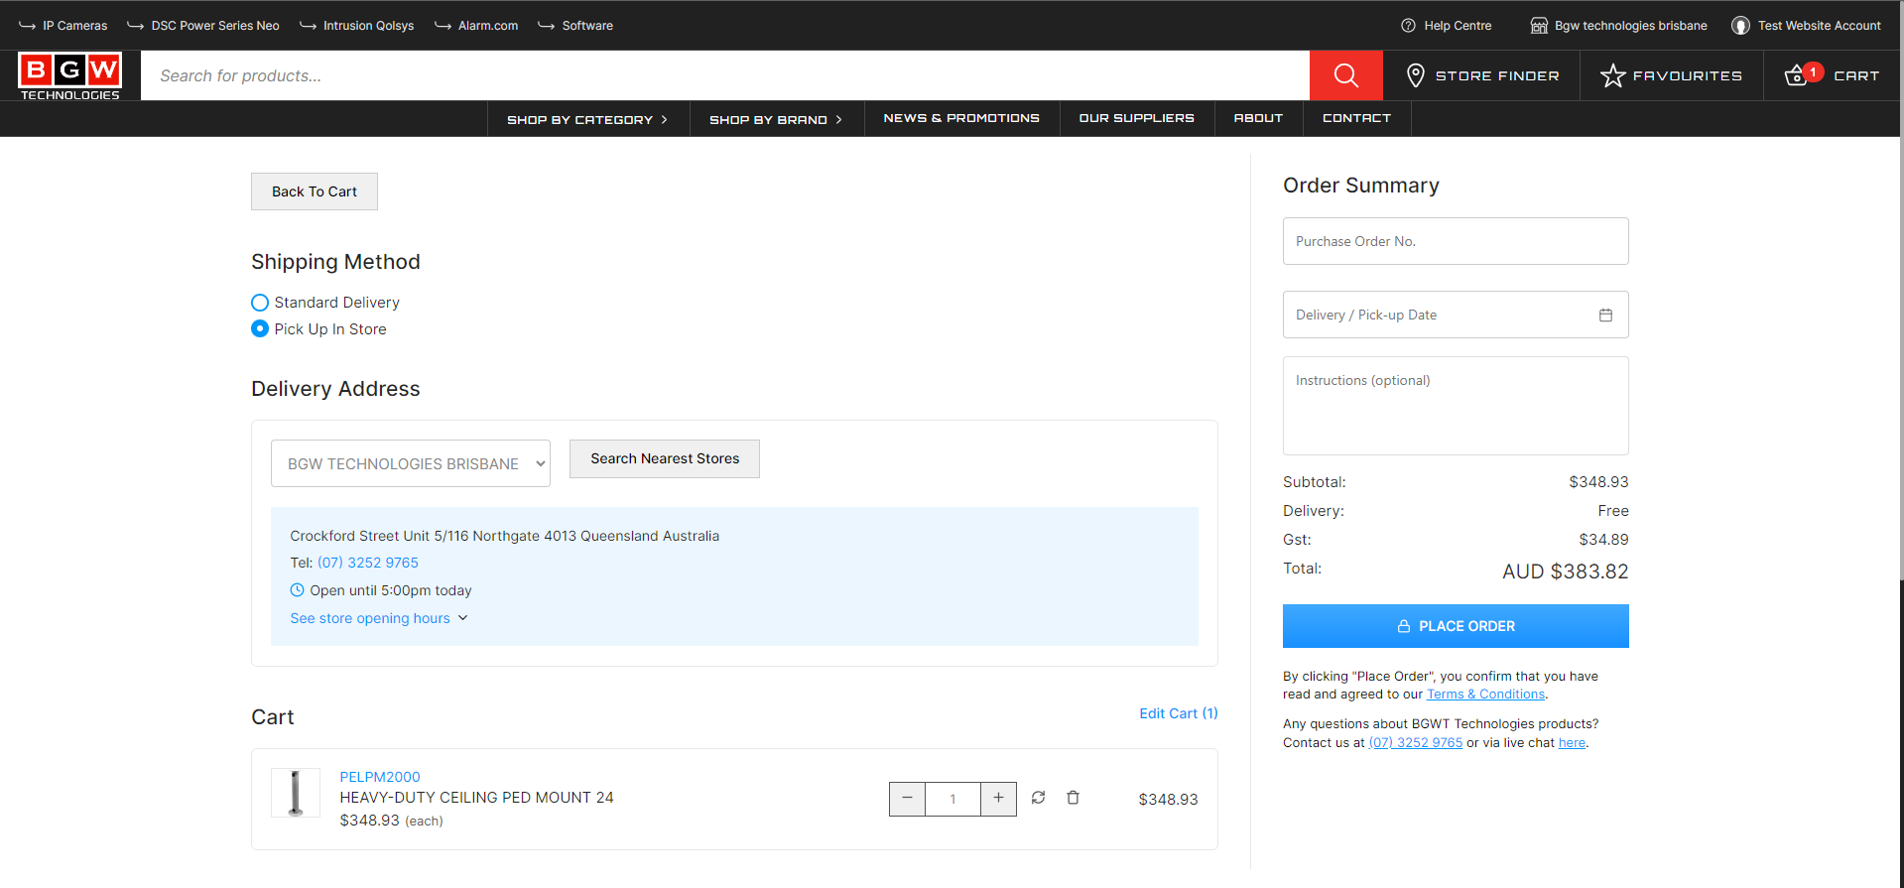1904x888 pixels.
Task: Open Help Centre question mark icon
Action: click(x=1408, y=26)
